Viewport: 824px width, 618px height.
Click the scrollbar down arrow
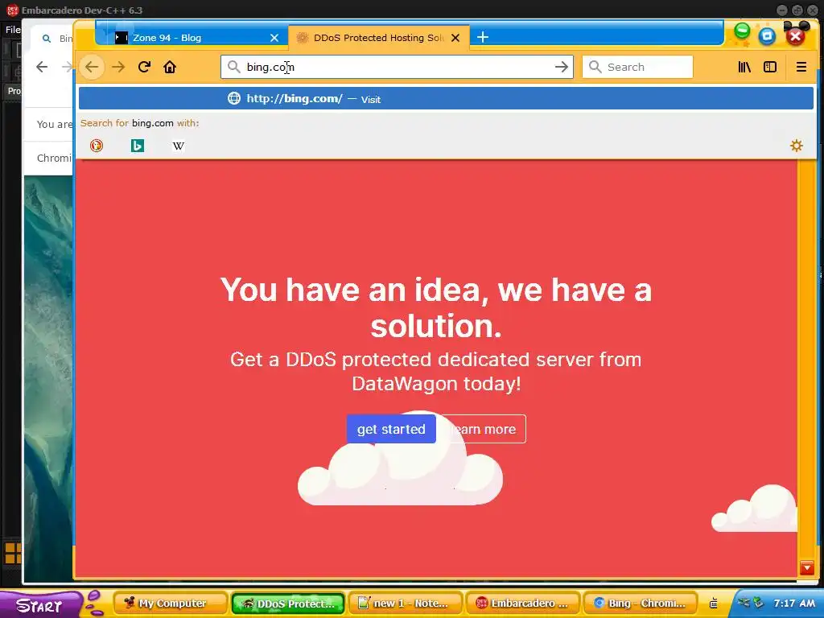pos(806,567)
